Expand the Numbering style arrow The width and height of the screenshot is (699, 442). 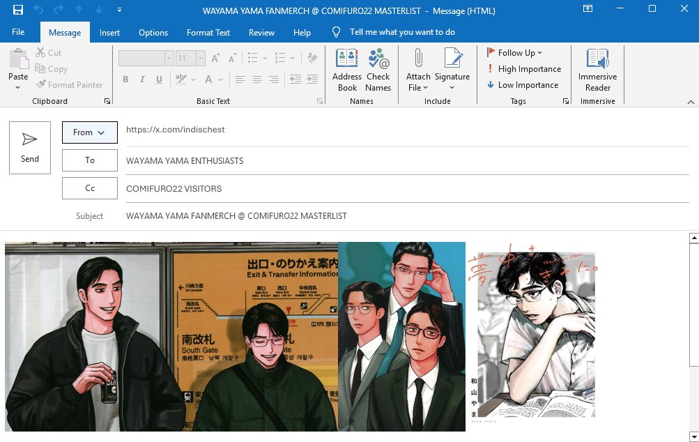point(293,58)
